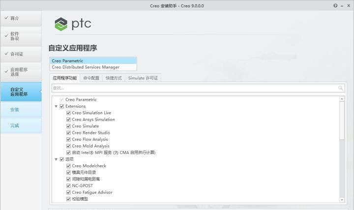Uncheck Creo Simulation Live
The image size is (354, 210).
(x=68, y=113)
